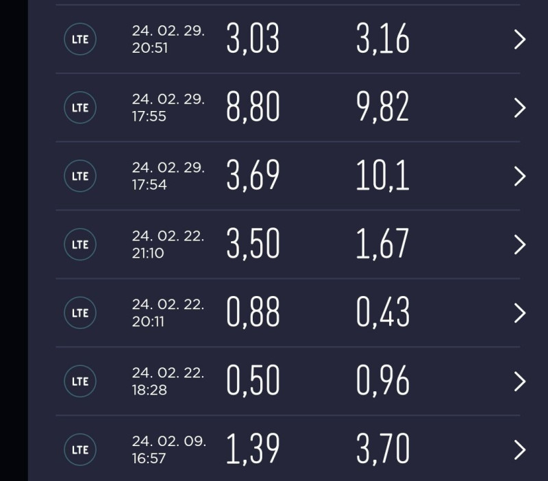Click LTE icon for 17:55 result
This screenshot has height=481, width=548.
80,108
